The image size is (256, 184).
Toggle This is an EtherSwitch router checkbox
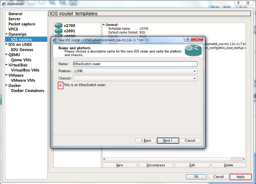click(x=60, y=85)
